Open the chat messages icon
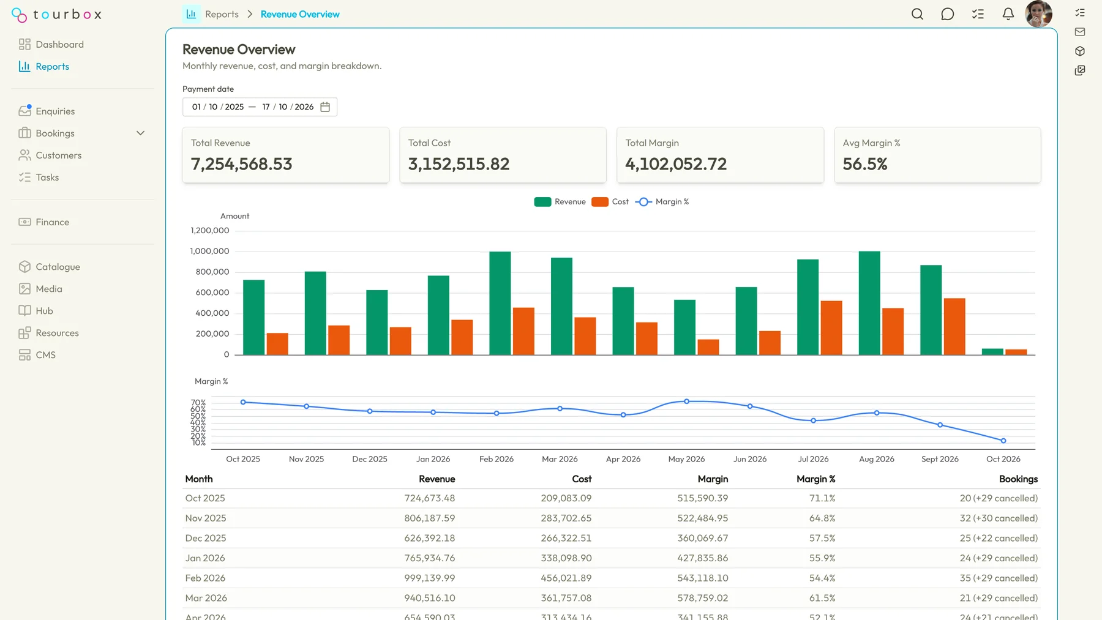Screen dimensions: 1102x620 (x=947, y=14)
